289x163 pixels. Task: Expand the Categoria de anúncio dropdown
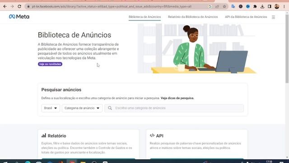coord(82,108)
